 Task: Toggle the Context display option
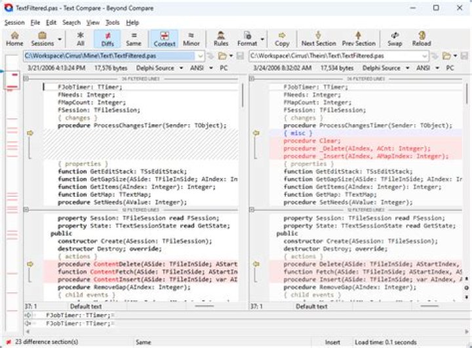pyautogui.click(x=165, y=39)
